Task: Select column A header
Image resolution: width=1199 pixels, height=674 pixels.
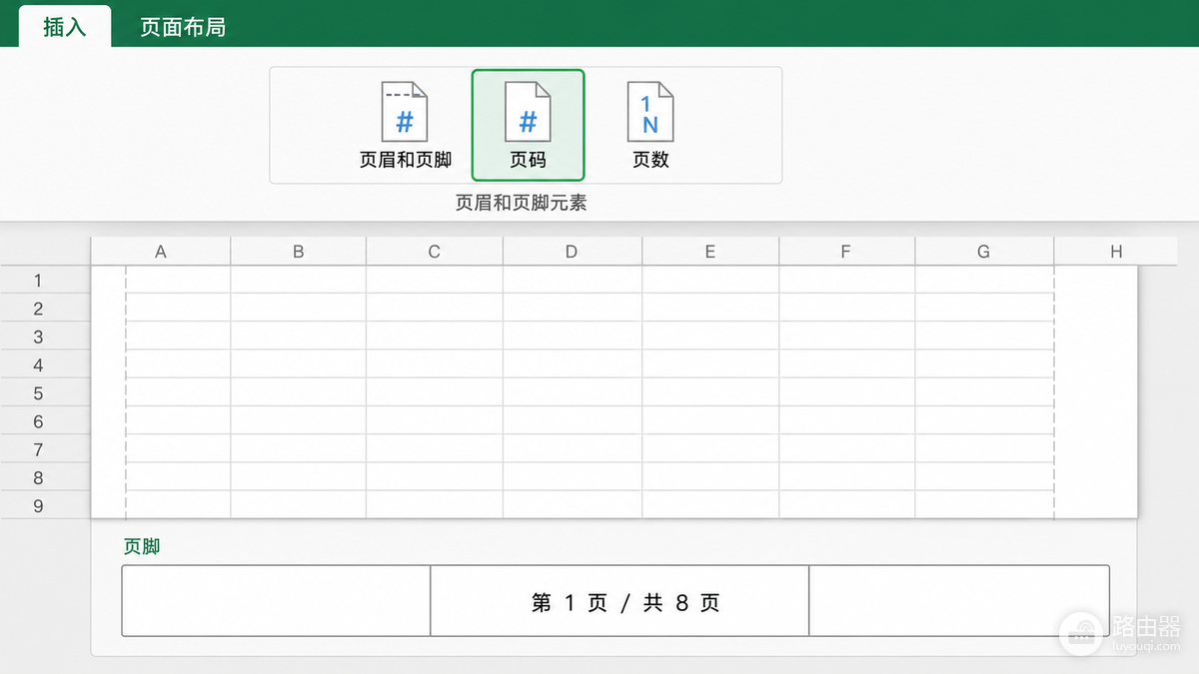Action: click(x=161, y=252)
